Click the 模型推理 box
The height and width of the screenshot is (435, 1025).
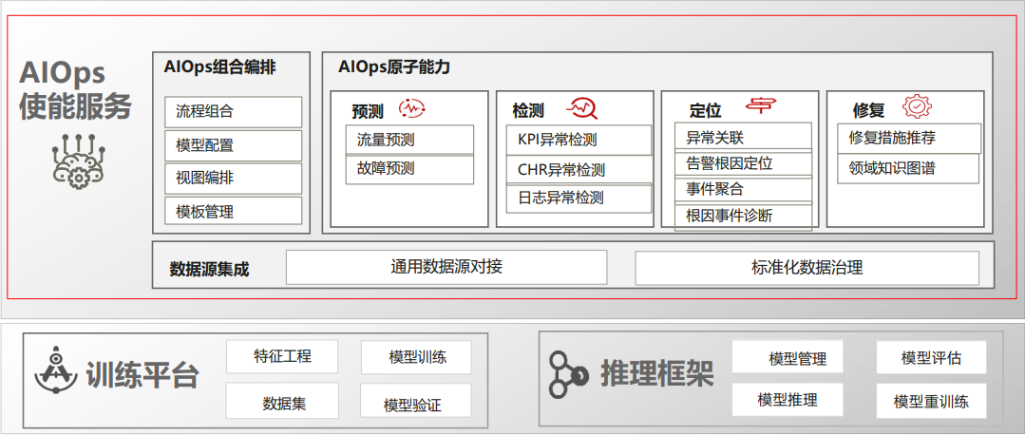tap(788, 399)
